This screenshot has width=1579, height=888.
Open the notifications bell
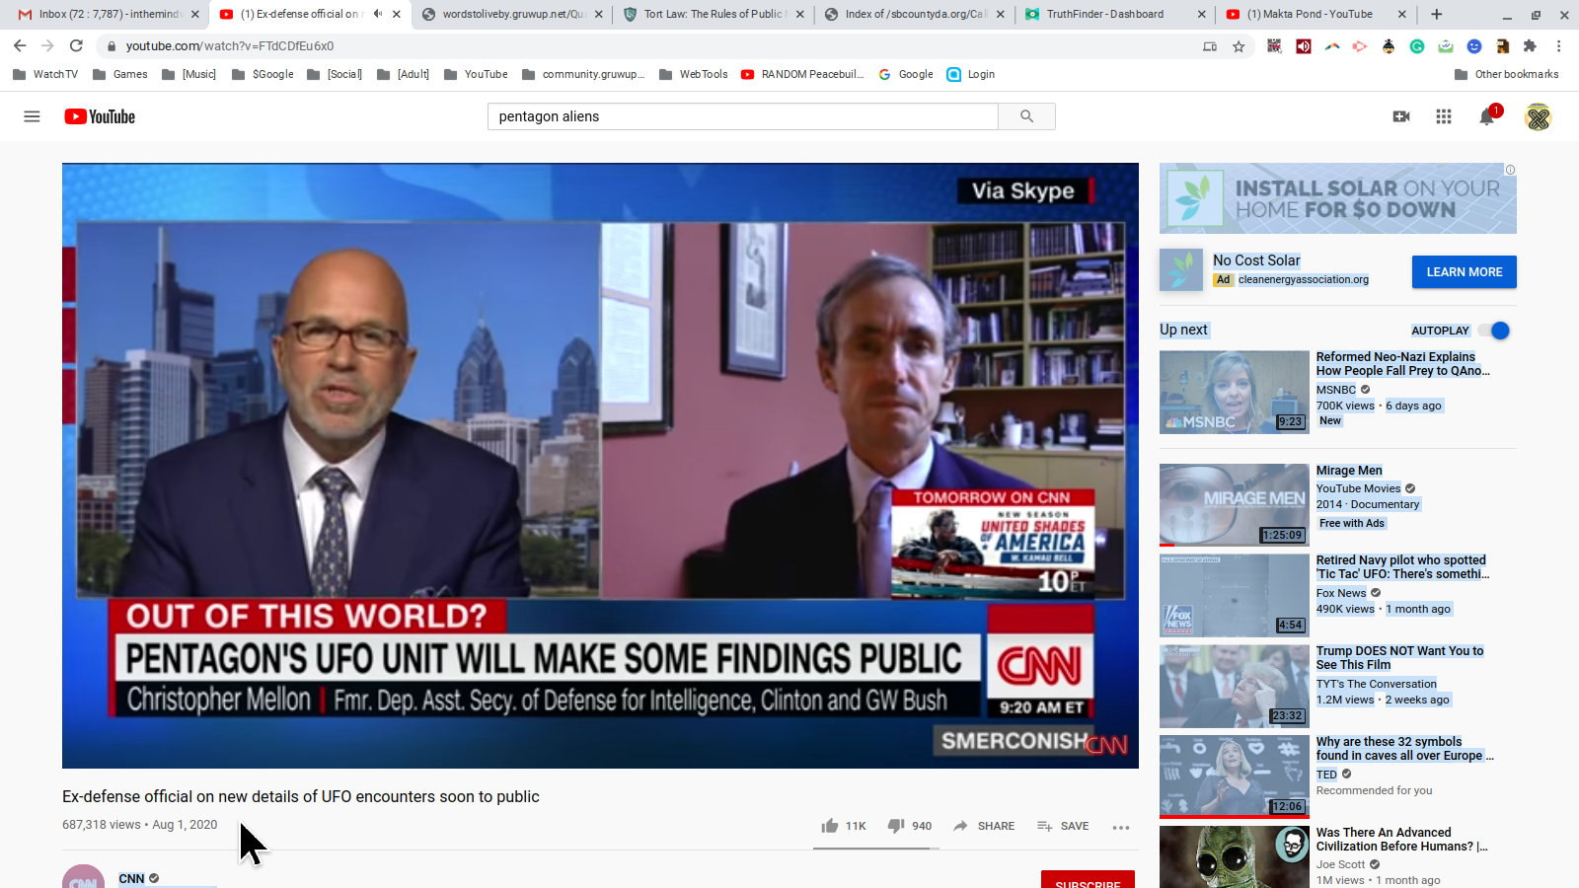(1487, 116)
